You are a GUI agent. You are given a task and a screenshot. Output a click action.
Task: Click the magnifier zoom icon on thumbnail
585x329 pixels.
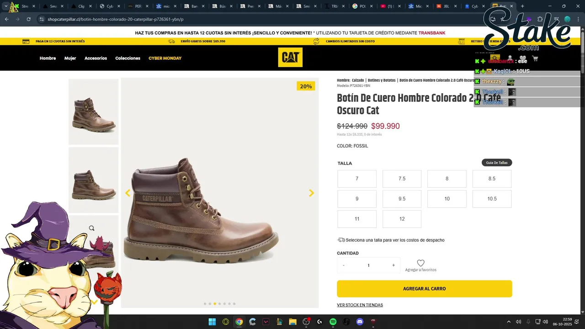[91, 228]
